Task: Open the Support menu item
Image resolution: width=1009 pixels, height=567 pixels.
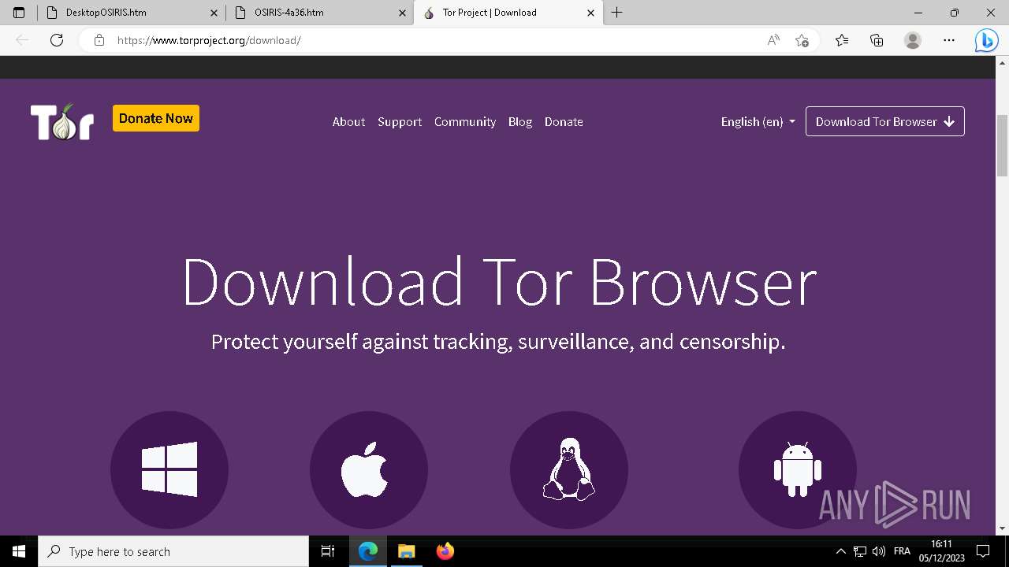Action: tap(400, 121)
